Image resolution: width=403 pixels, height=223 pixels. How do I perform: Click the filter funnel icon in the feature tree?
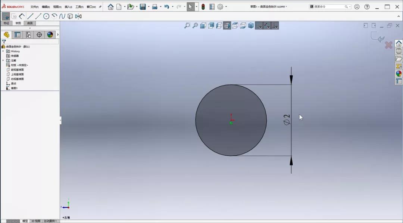click(x=4, y=41)
